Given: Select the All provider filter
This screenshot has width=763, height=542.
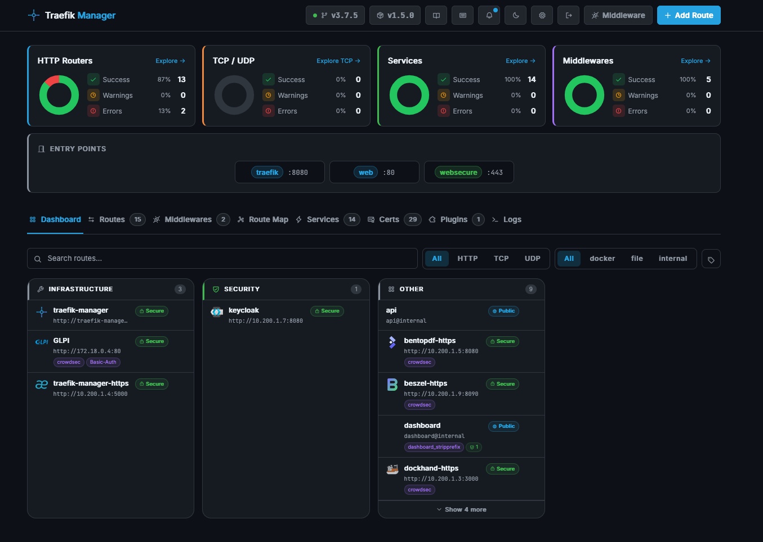Looking at the screenshot, I should 569,259.
